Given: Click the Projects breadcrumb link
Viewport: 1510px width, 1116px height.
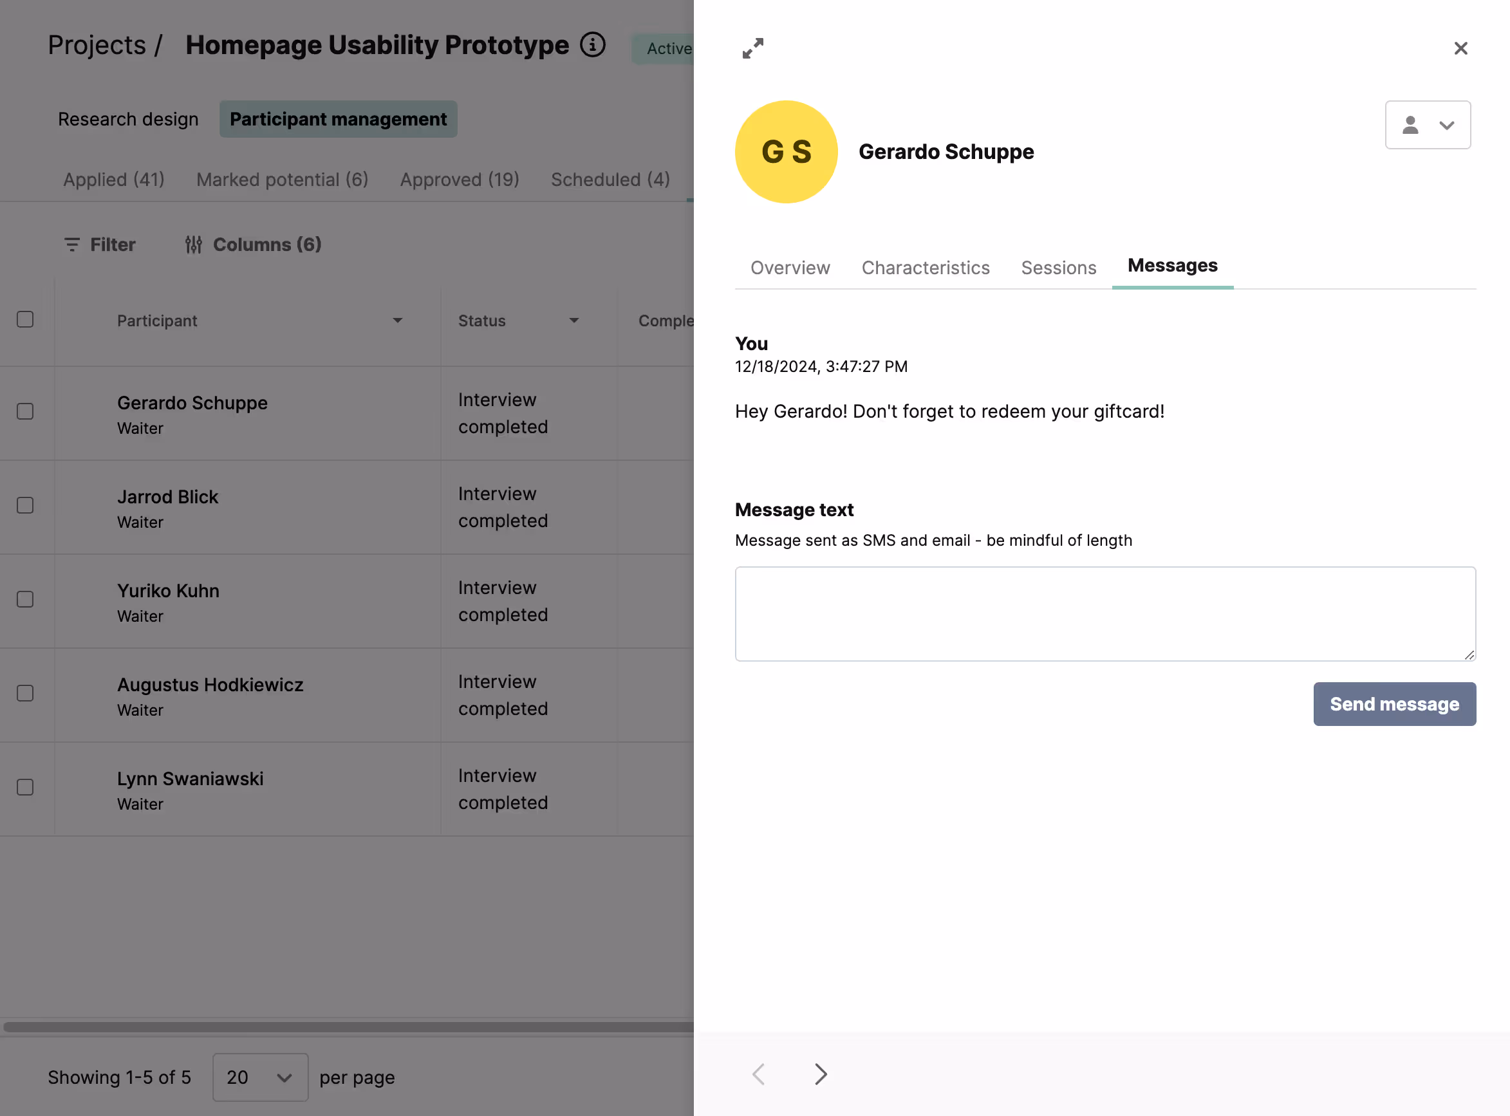Looking at the screenshot, I should point(97,45).
